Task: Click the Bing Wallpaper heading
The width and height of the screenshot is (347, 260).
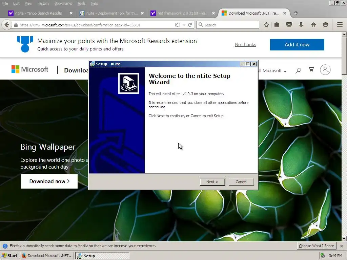Action: (48, 147)
